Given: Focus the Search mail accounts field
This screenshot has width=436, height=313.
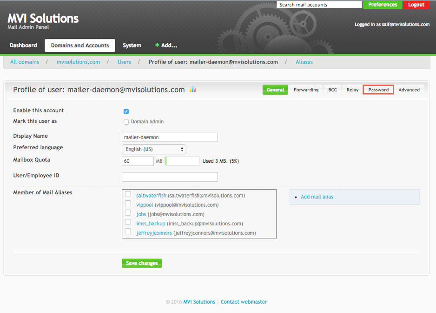Looking at the screenshot, I should [x=319, y=5].
